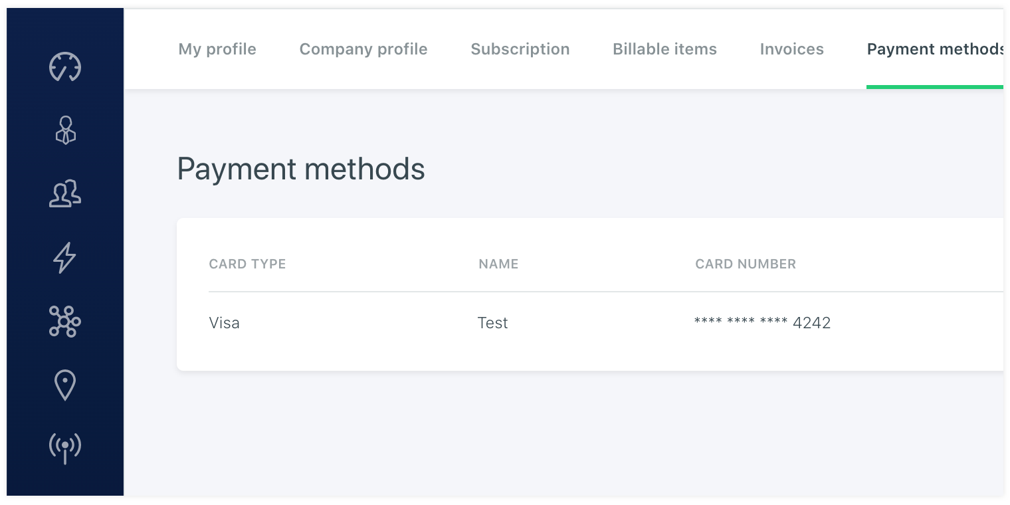The width and height of the screenshot is (1010, 505).
Task: Click the Payment methods page heading
Action: pos(301,169)
